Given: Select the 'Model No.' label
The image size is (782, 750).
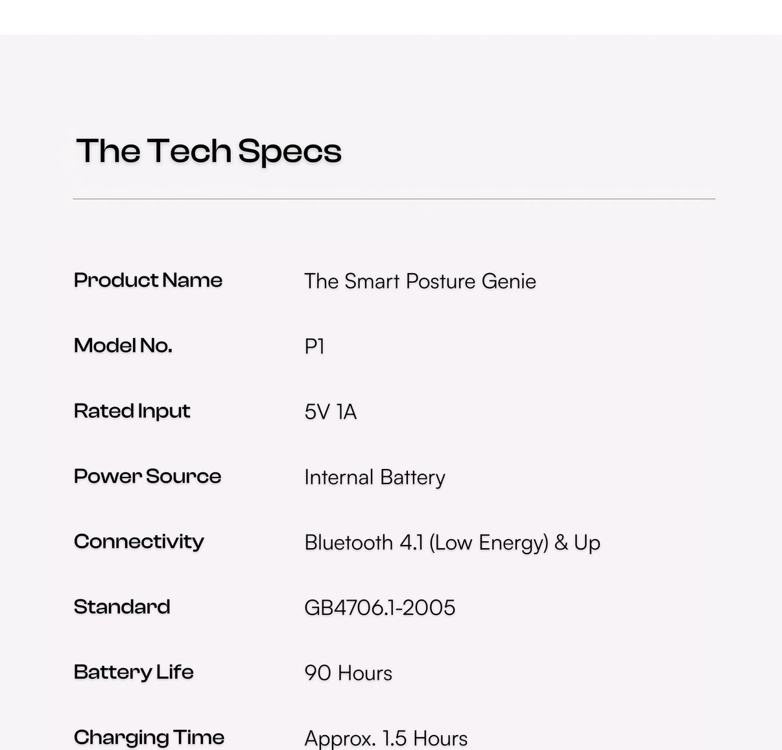Looking at the screenshot, I should [123, 345].
